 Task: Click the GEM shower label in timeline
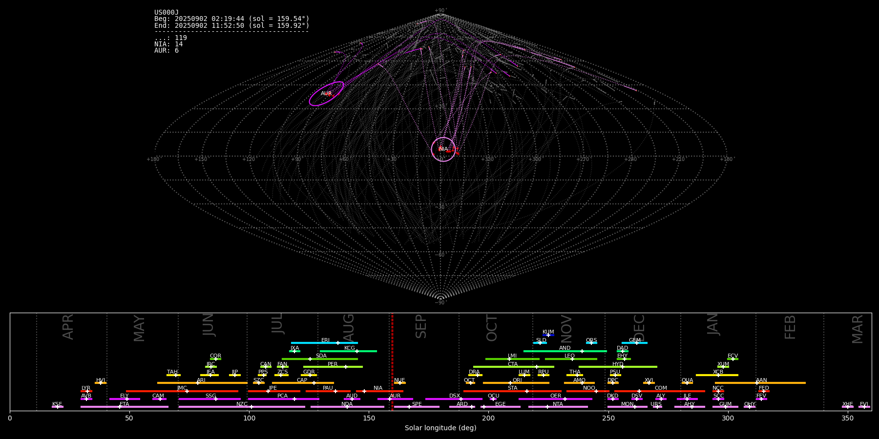pos(635,340)
